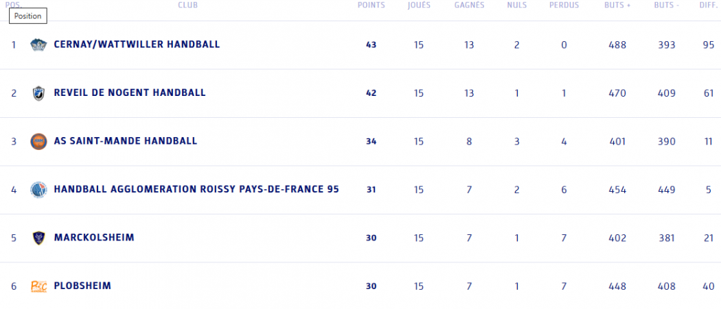Click the Reveil de Nogent Handball logo
This screenshot has width=721, height=309.
coord(38,93)
